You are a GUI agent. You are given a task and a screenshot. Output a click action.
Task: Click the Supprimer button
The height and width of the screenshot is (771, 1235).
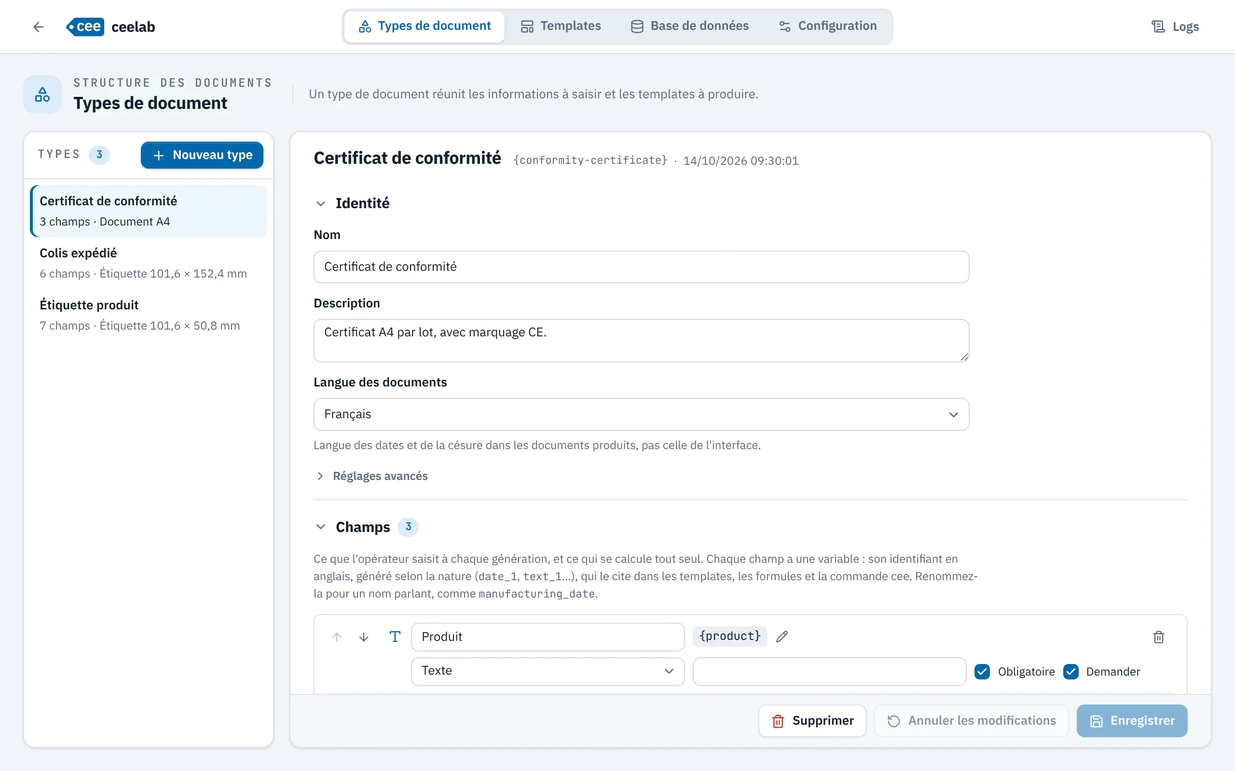tap(812, 720)
